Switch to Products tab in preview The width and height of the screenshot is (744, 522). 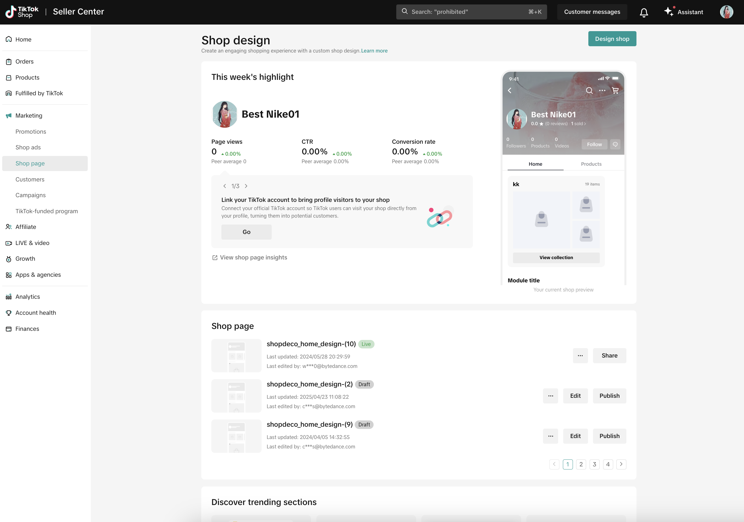(x=591, y=164)
